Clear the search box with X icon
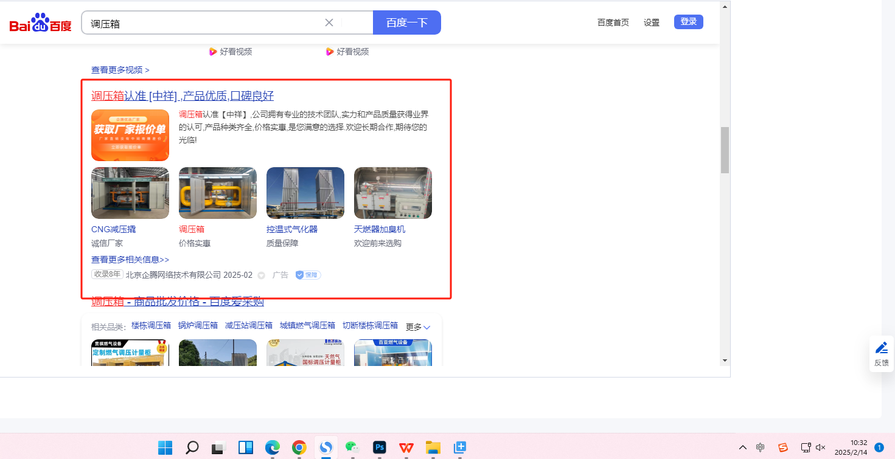This screenshot has width=895, height=459. click(x=329, y=22)
